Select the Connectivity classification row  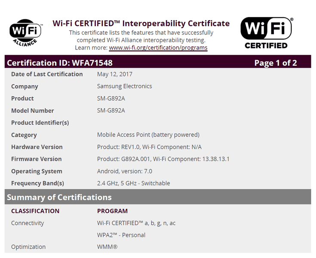[28, 223]
